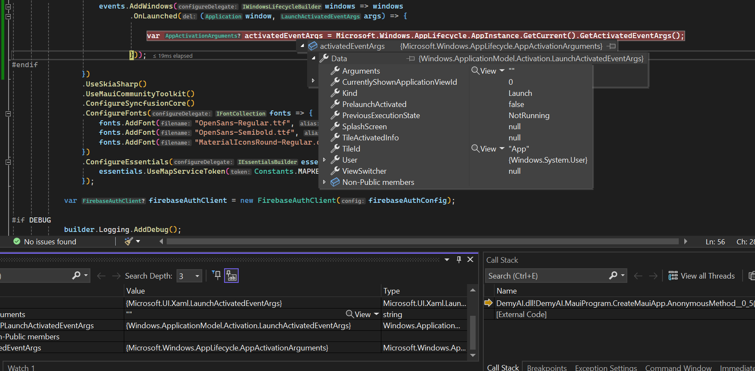
Task: Toggle the pinned-items filter icon in watch toolbar
Action: click(217, 276)
